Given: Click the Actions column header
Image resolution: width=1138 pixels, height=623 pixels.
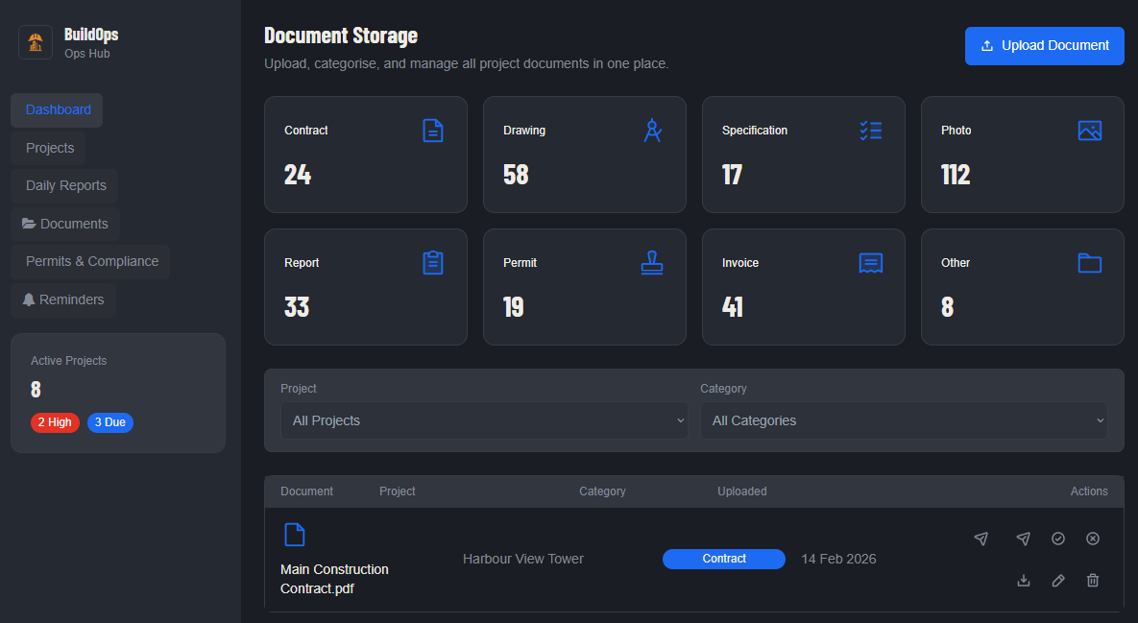Looking at the screenshot, I should point(1089,491).
